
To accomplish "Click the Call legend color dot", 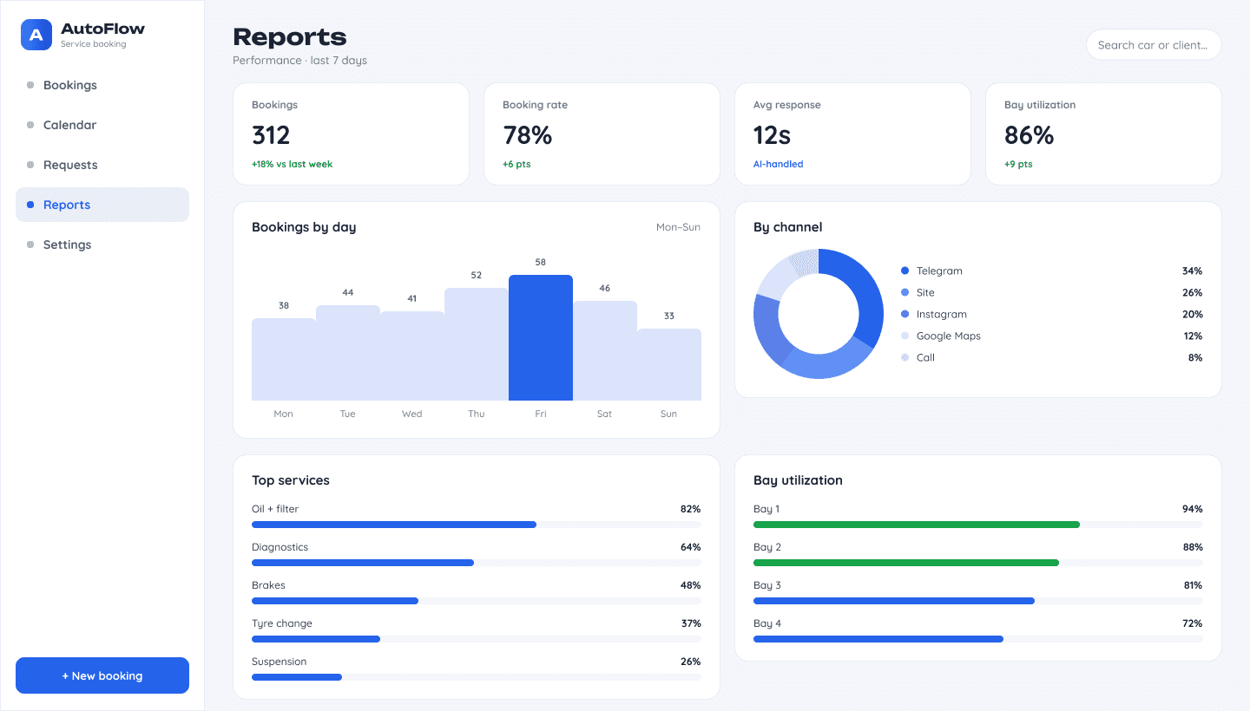I will pos(905,357).
